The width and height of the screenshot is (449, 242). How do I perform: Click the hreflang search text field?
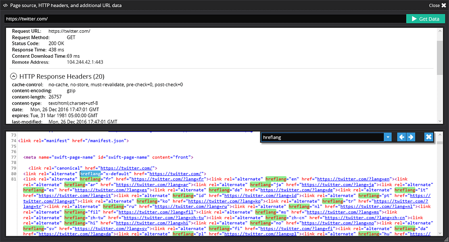click(322, 137)
